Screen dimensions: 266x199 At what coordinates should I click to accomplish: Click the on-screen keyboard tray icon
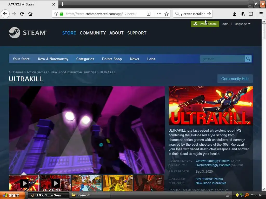[228, 195]
